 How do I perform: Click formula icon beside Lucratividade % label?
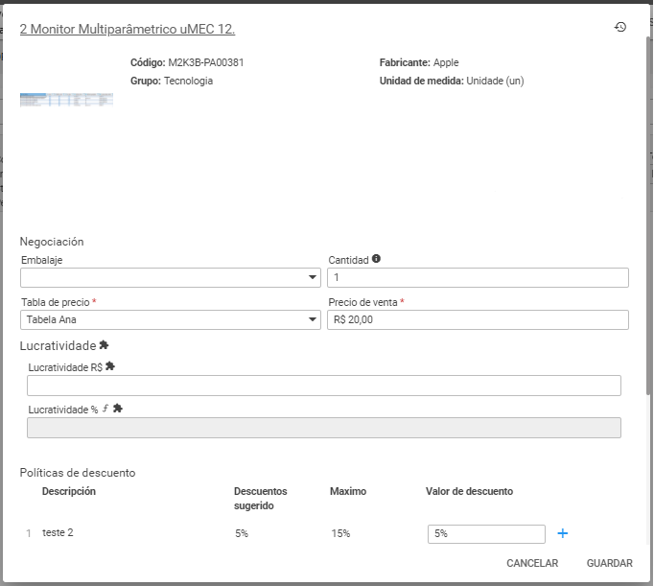pyautogui.click(x=105, y=409)
